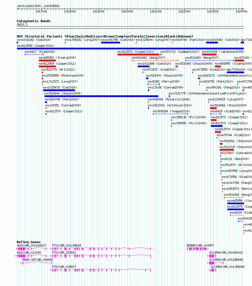Click esv990281 (Pang2010) label
The height and width of the screenshot is (286, 252).
223,88
